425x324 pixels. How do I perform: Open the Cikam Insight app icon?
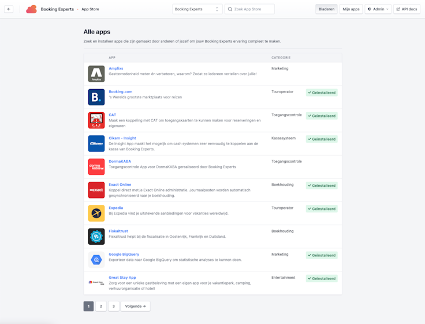tap(96, 143)
